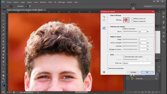Viewport: 167px width, 94px height.
Task: Open the Aide menu
Action: (x=76, y=2)
